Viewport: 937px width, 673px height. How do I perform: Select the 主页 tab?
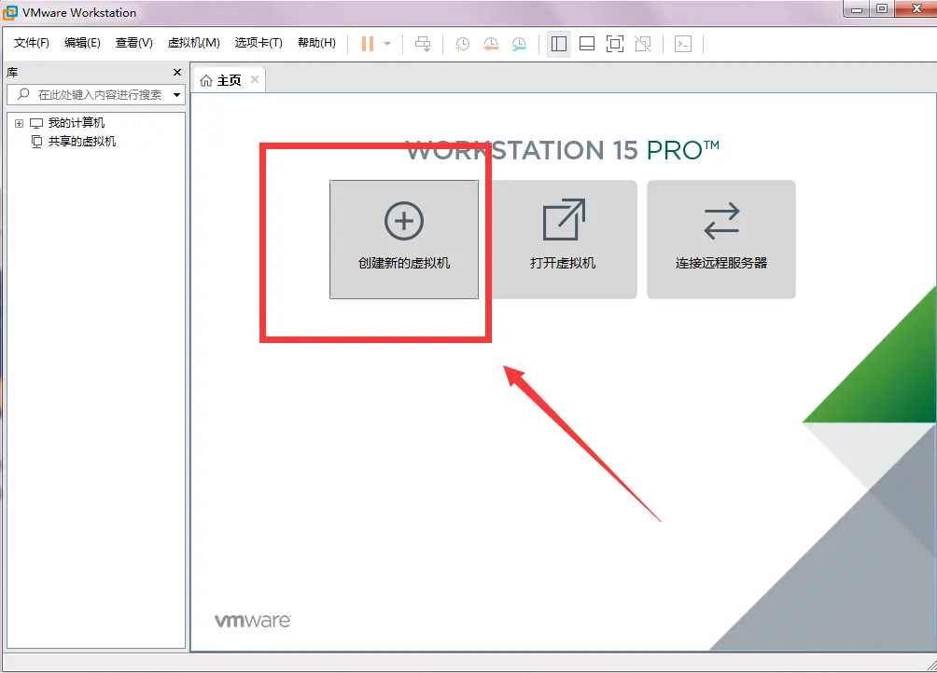coord(229,80)
